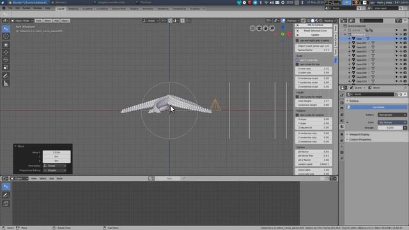Toggle the checked checkbox under Scale heading
Image resolution: width=409 pixels, height=230 pixels.
[297, 60]
